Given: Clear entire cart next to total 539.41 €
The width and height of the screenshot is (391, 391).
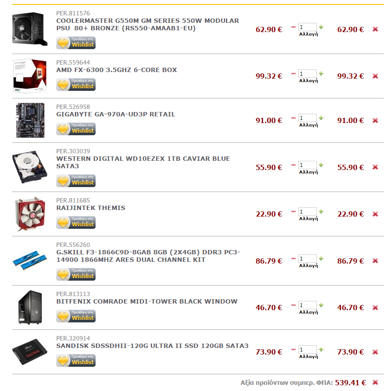Looking at the screenshot, I should (375, 382).
